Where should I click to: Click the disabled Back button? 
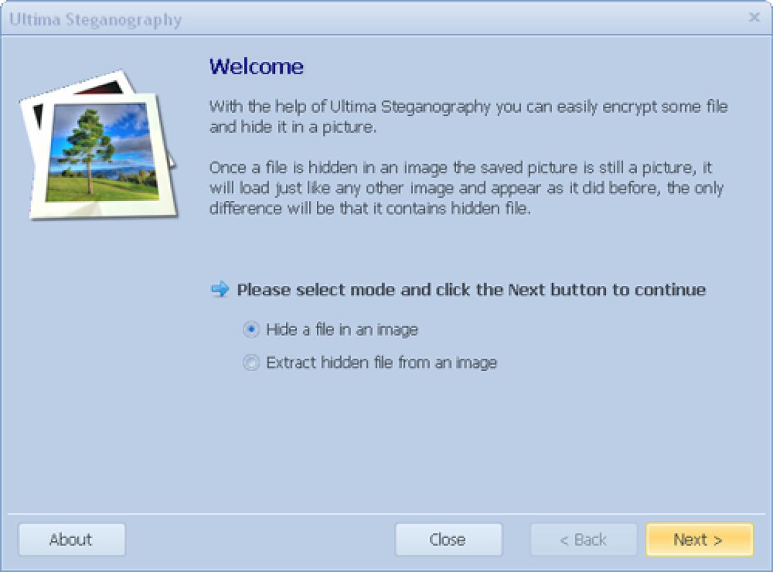pyautogui.click(x=583, y=540)
